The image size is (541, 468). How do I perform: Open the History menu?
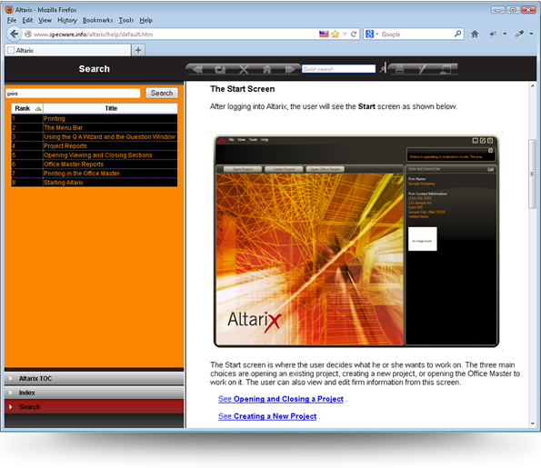tap(67, 20)
